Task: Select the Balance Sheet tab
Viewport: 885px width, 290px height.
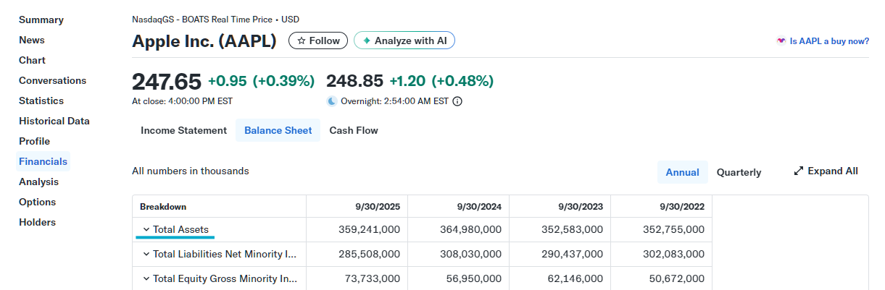Action: 278,130
